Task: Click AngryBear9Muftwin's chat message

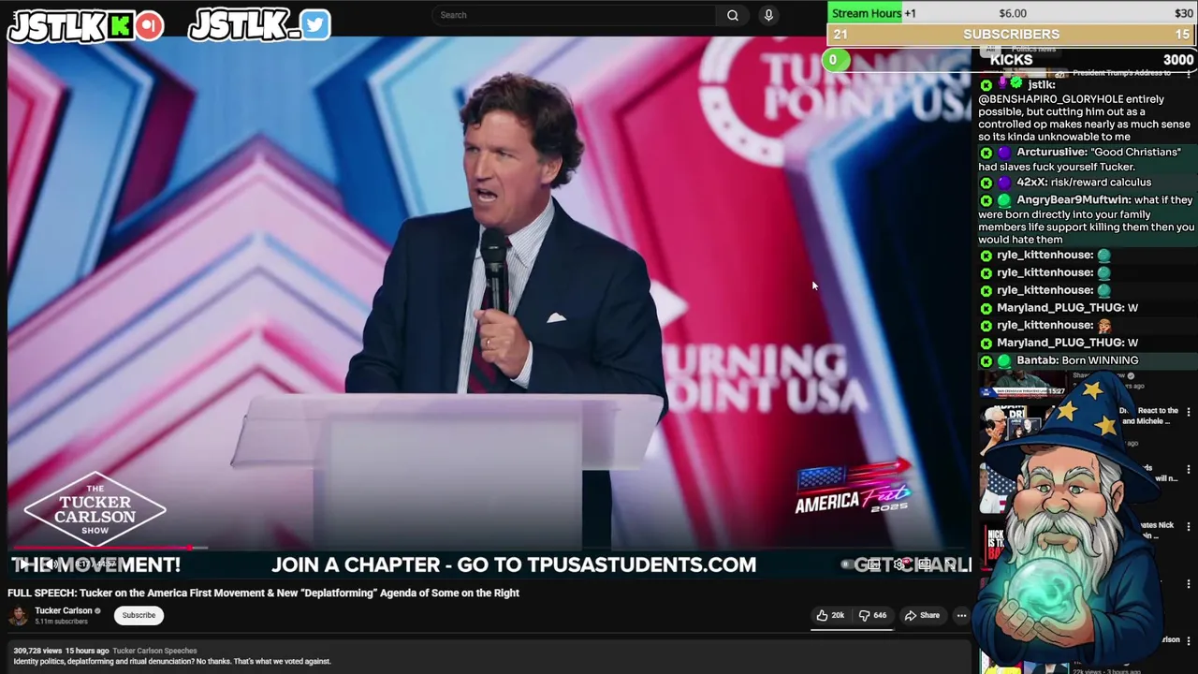Action: (x=1087, y=220)
